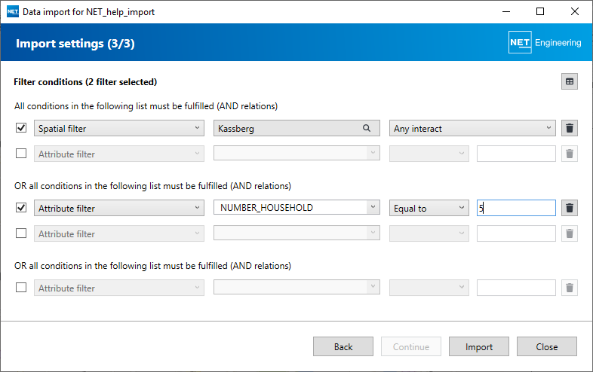
Task: Uncheck the NUMBER_HOUSEHOLD Attribute filter checkbox
Action: tap(21, 208)
